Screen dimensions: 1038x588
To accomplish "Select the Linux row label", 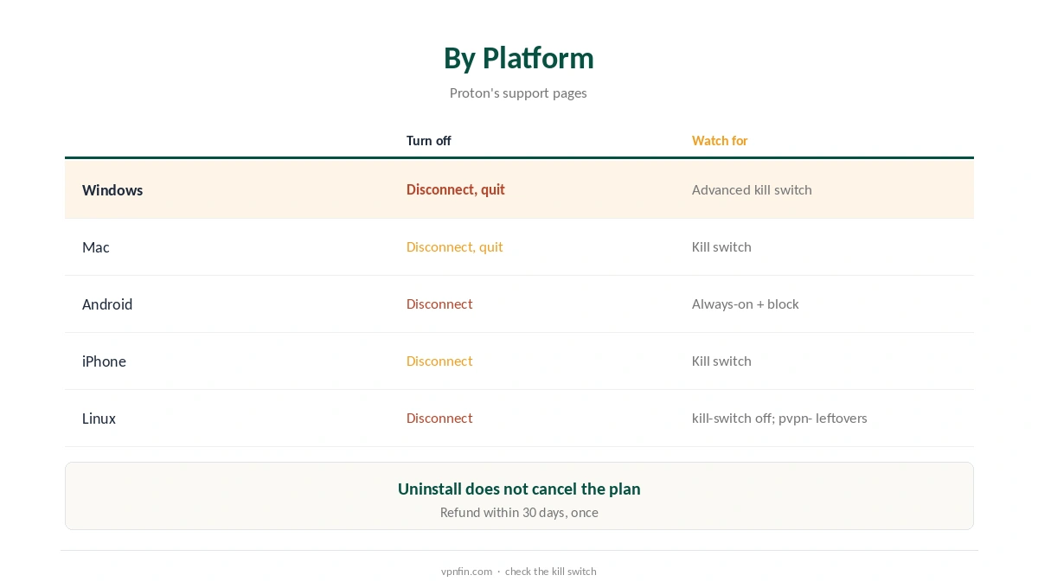I will (x=99, y=418).
